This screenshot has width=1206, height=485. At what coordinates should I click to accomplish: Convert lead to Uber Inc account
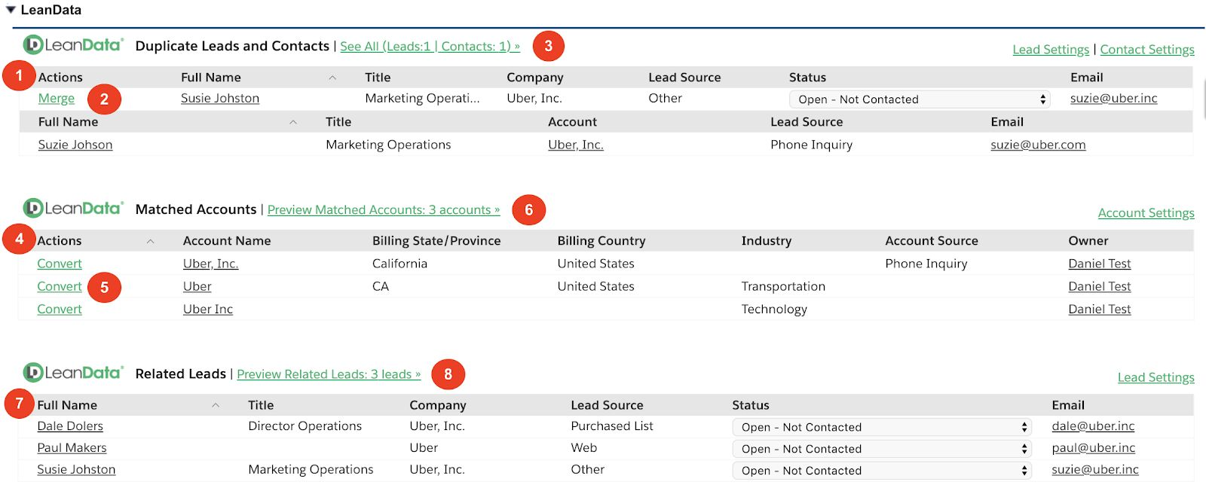[x=60, y=310]
